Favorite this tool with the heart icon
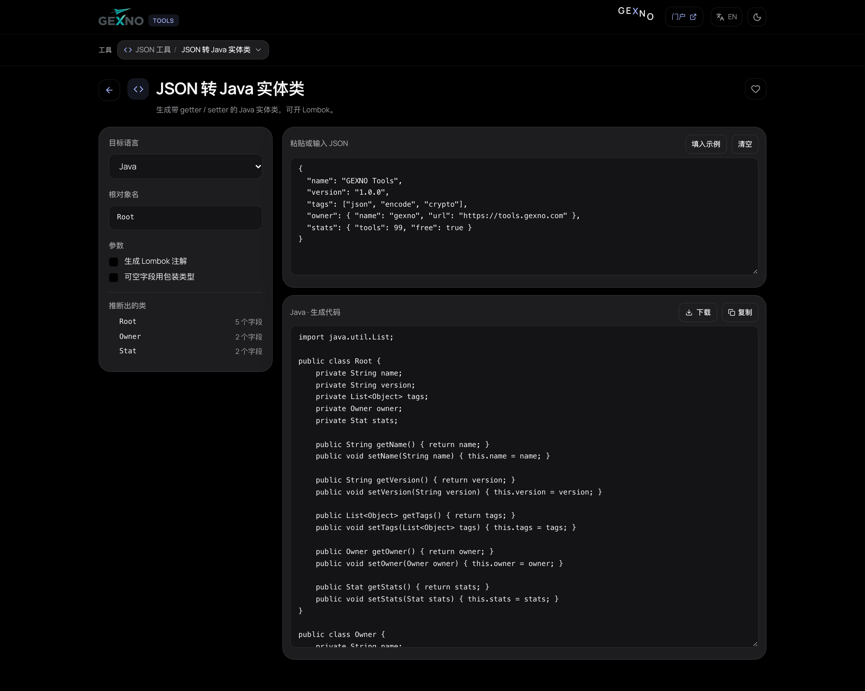This screenshot has height=691, width=865. click(x=755, y=89)
